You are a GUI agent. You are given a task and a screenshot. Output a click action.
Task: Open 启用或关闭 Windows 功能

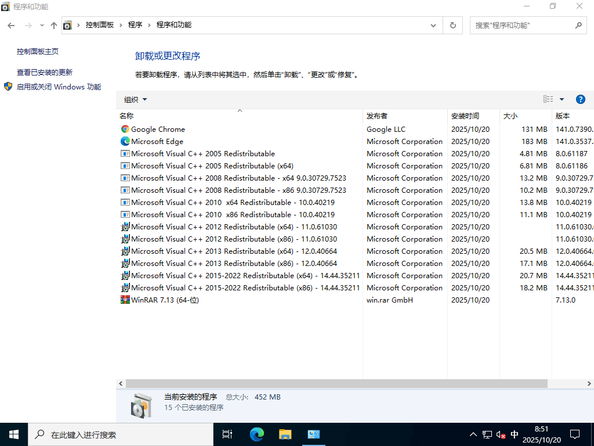point(58,87)
